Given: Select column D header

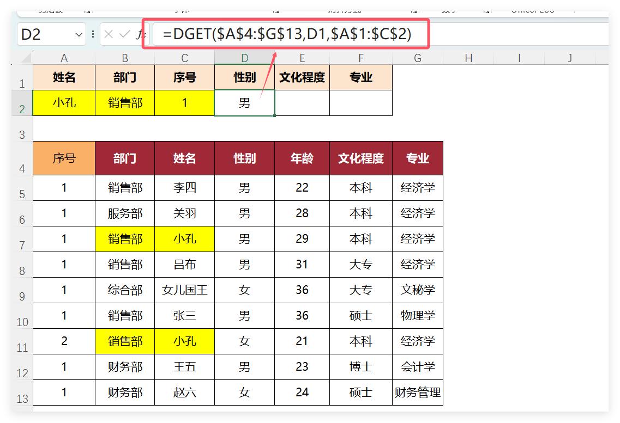Looking at the screenshot, I should tap(245, 58).
